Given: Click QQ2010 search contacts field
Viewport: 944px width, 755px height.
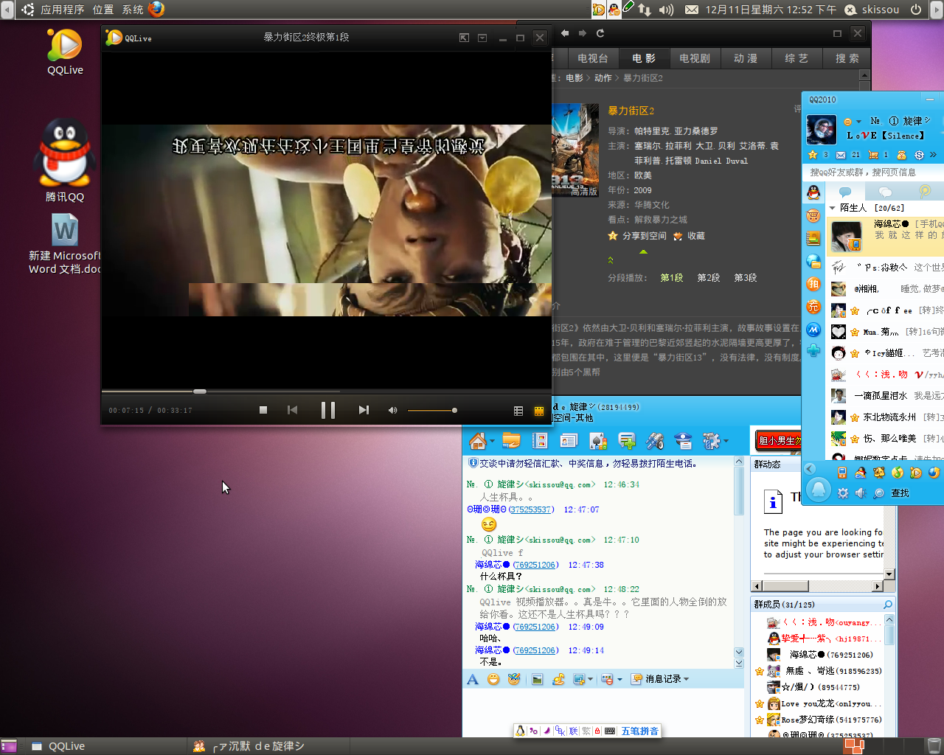Looking at the screenshot, I should 872,172.
